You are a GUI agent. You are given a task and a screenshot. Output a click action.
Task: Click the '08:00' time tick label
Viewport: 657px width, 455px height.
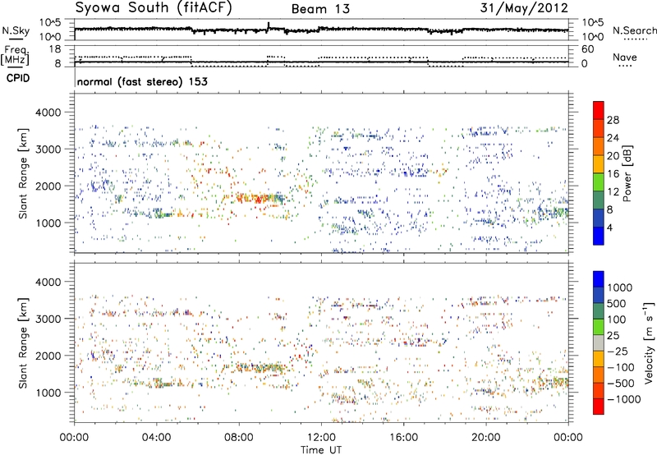pos(239,438)
